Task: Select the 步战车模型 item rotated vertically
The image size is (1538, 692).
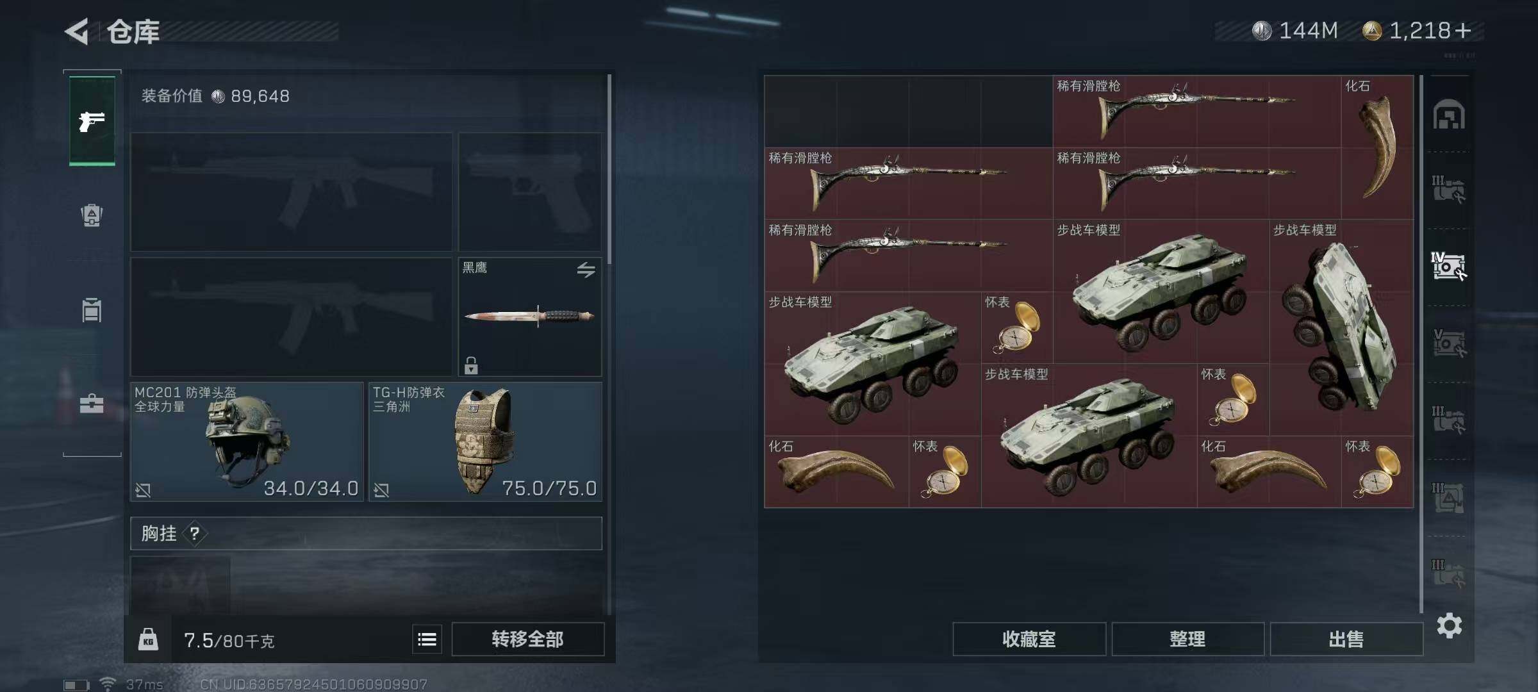Action: coord(1341,327)
